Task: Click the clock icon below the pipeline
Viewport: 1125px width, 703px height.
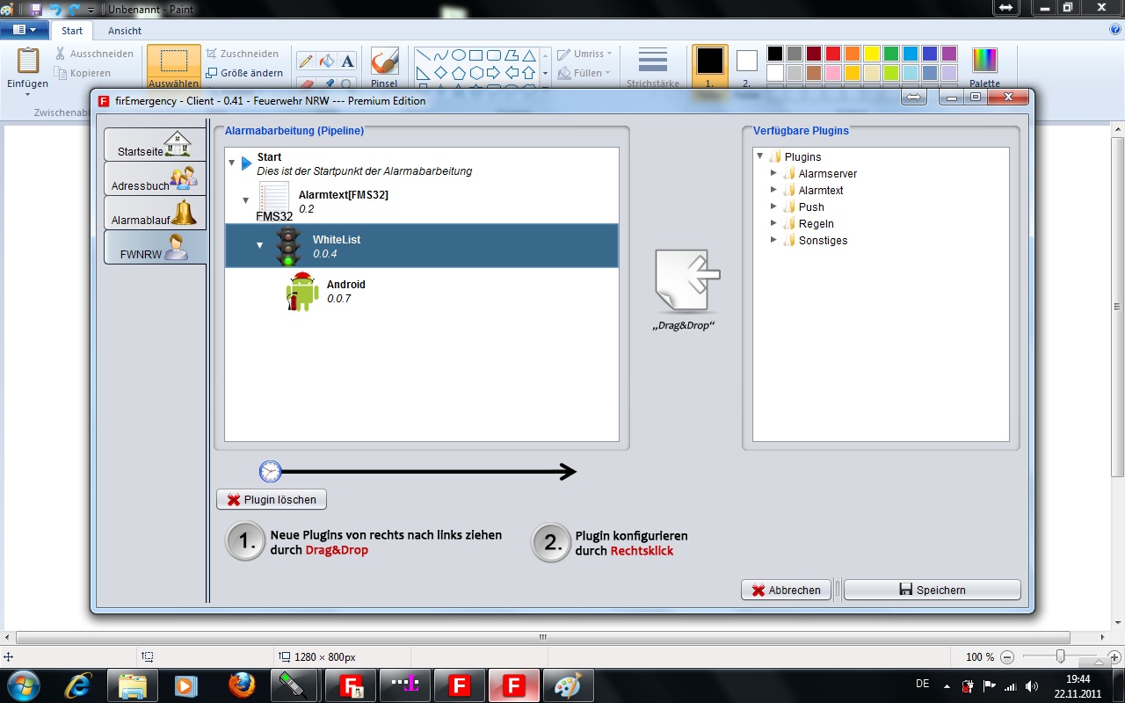Action: [x=270, y=472]
